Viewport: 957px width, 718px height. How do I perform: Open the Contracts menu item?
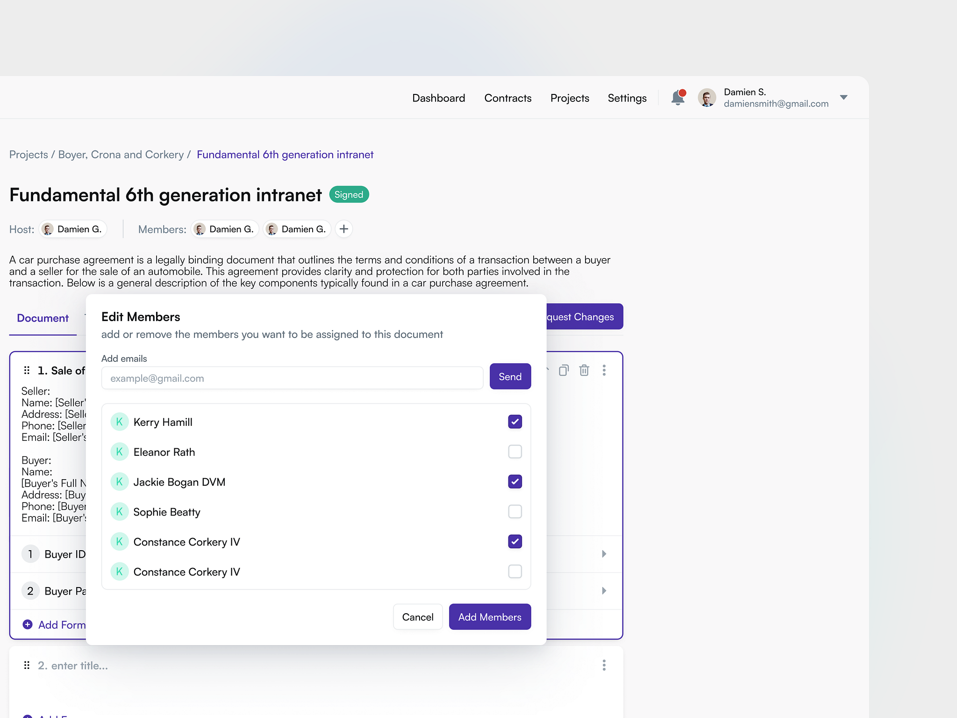507,98
